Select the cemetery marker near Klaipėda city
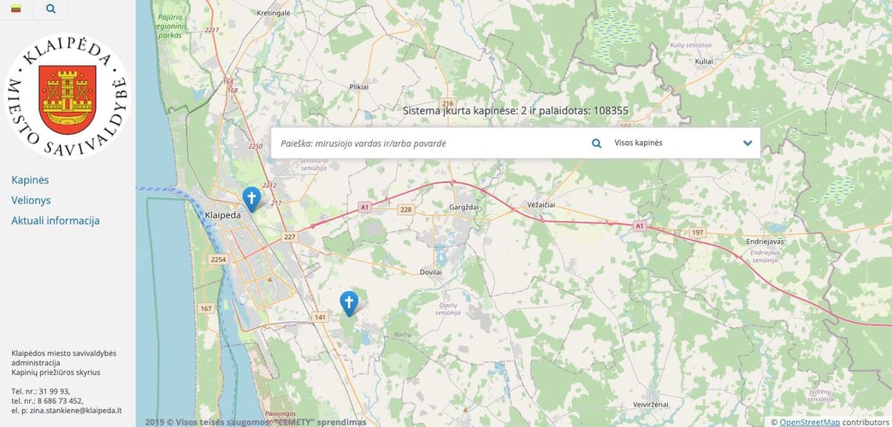This screenshot has width=892, height=427. coord(251,198)
